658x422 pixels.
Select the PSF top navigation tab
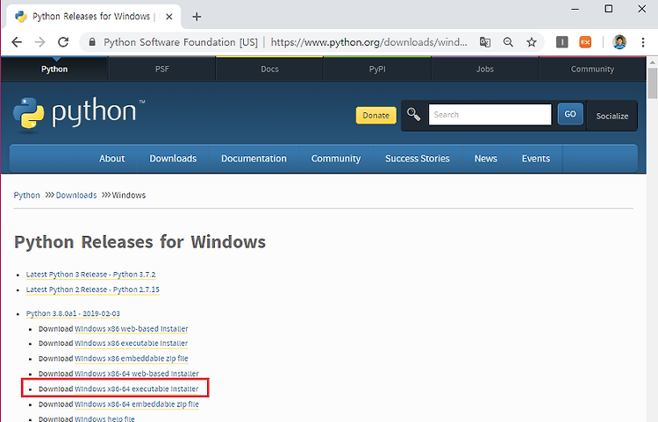pyautogui.click(x=162, y=68)
